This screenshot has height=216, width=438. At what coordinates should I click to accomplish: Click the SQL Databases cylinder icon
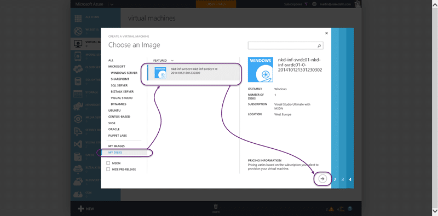pos(78,81)
